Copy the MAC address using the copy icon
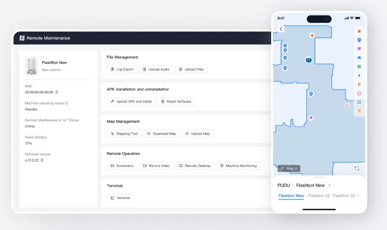 (57, 92)
